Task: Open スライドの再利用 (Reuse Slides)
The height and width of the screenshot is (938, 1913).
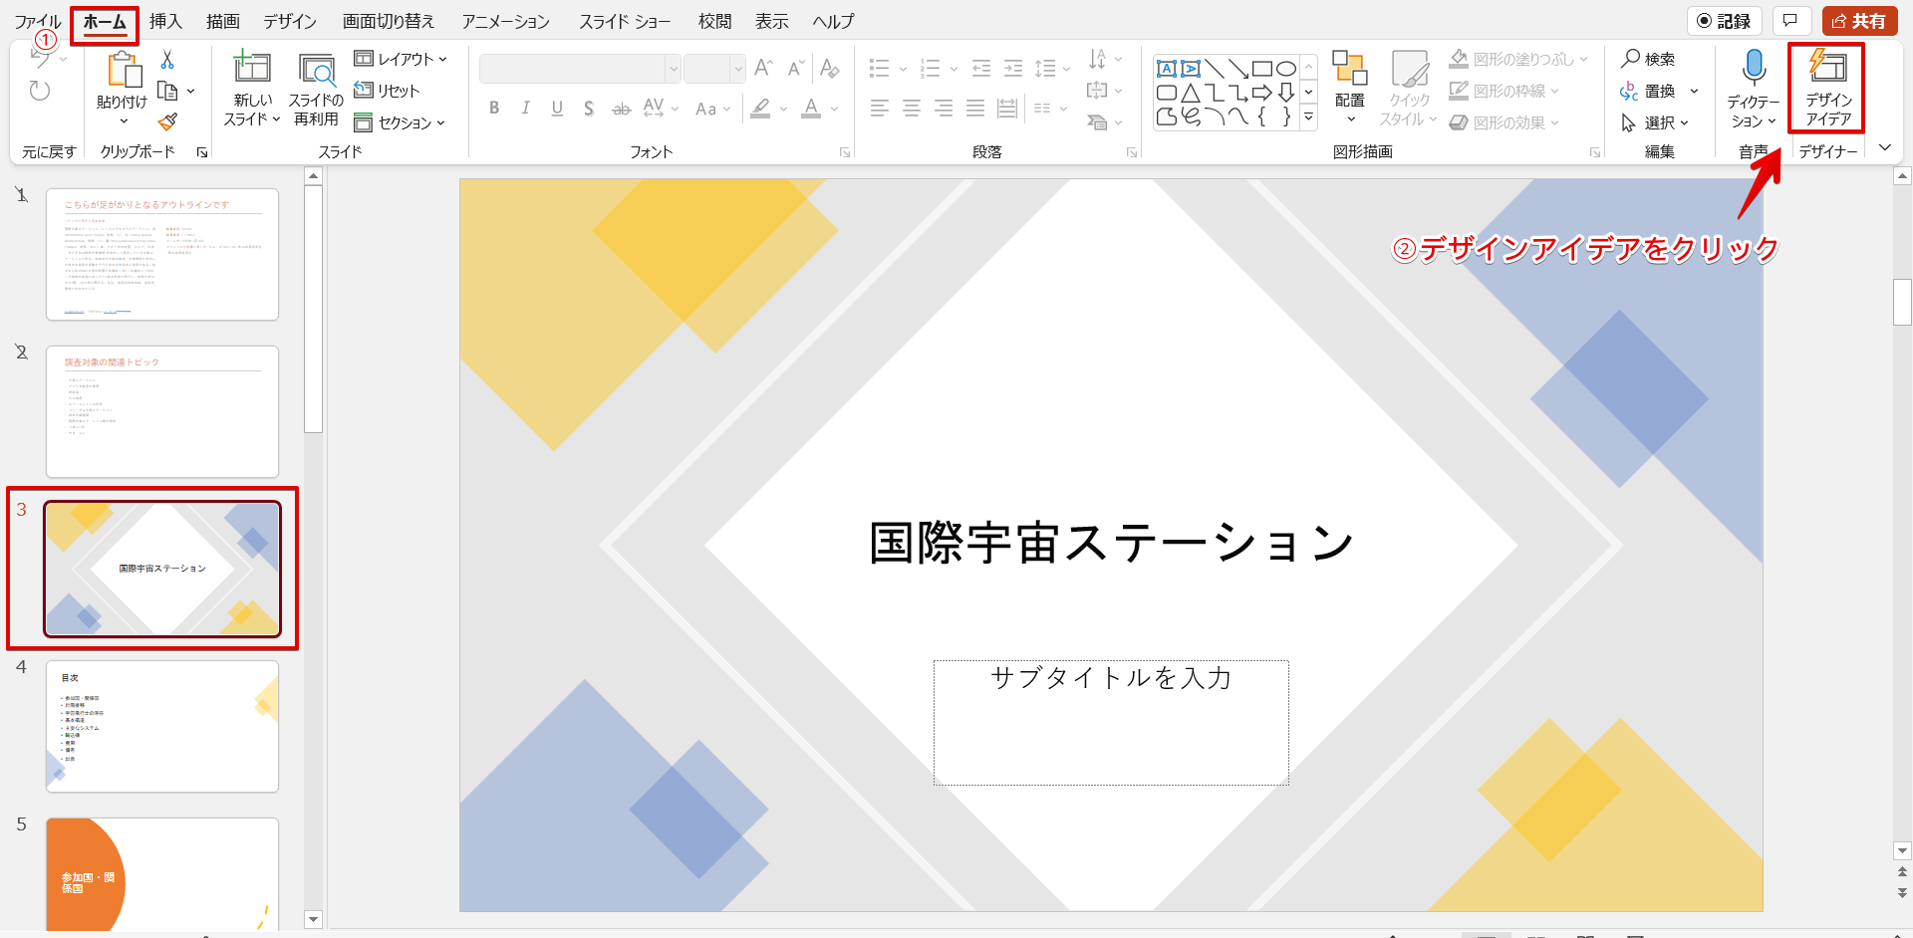Action: click(x=316, y=88)
